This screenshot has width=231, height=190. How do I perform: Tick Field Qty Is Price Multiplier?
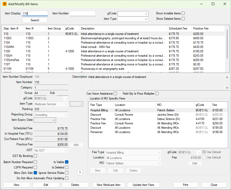coord(157,94)
